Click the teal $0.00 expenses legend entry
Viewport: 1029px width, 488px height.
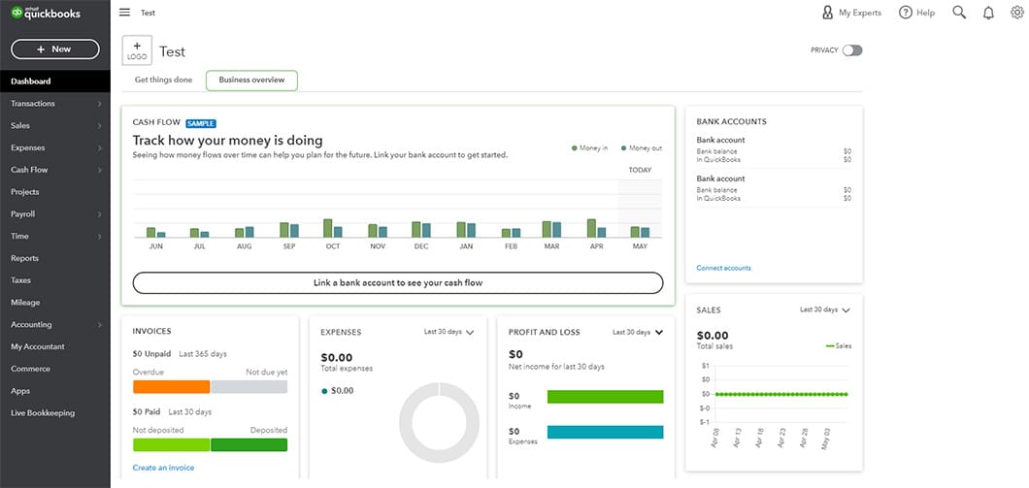point(338,391)
